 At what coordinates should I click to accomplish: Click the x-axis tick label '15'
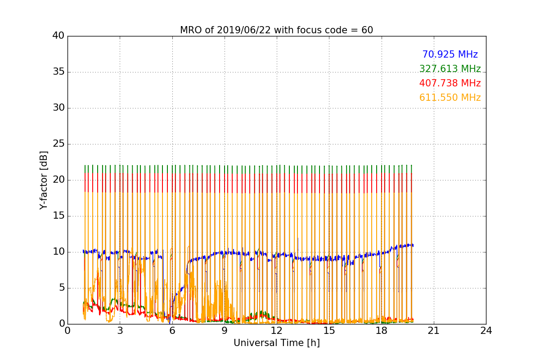[x=329, y=331]
